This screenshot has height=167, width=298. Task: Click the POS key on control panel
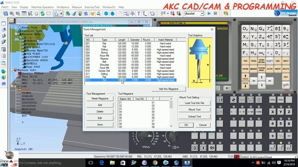tap(245, 61)
